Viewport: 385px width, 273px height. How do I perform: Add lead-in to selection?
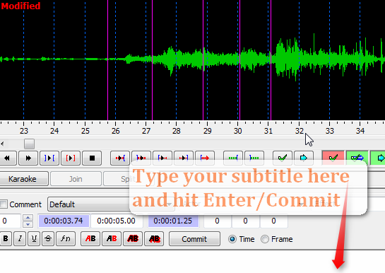click(x=233, y=158)
